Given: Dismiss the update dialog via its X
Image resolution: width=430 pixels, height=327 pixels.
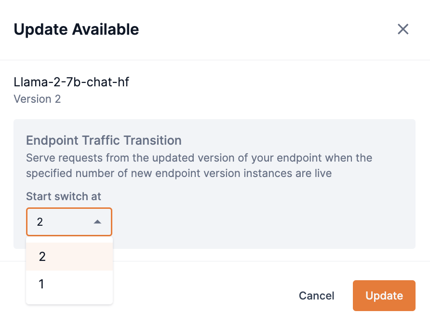Looking at the screenshot, I should click(x=403, y=29).
